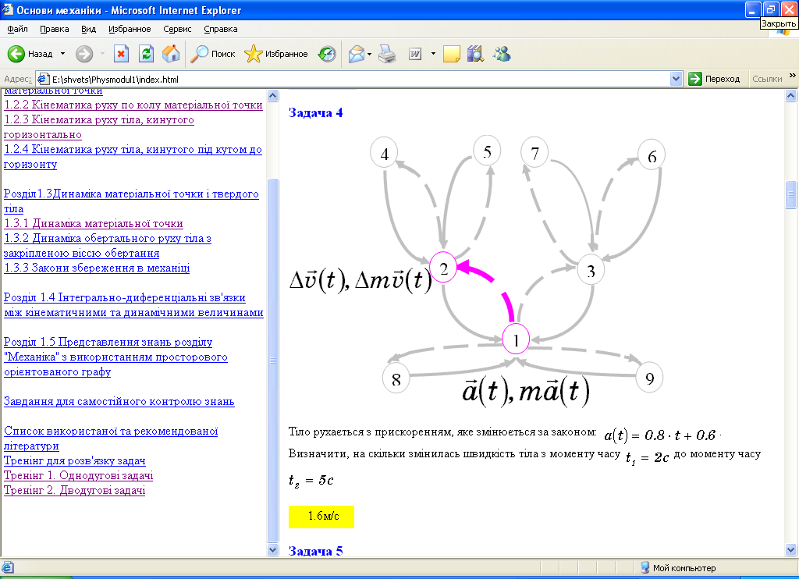
Task: Open the History clock icon
Action: 327,54
